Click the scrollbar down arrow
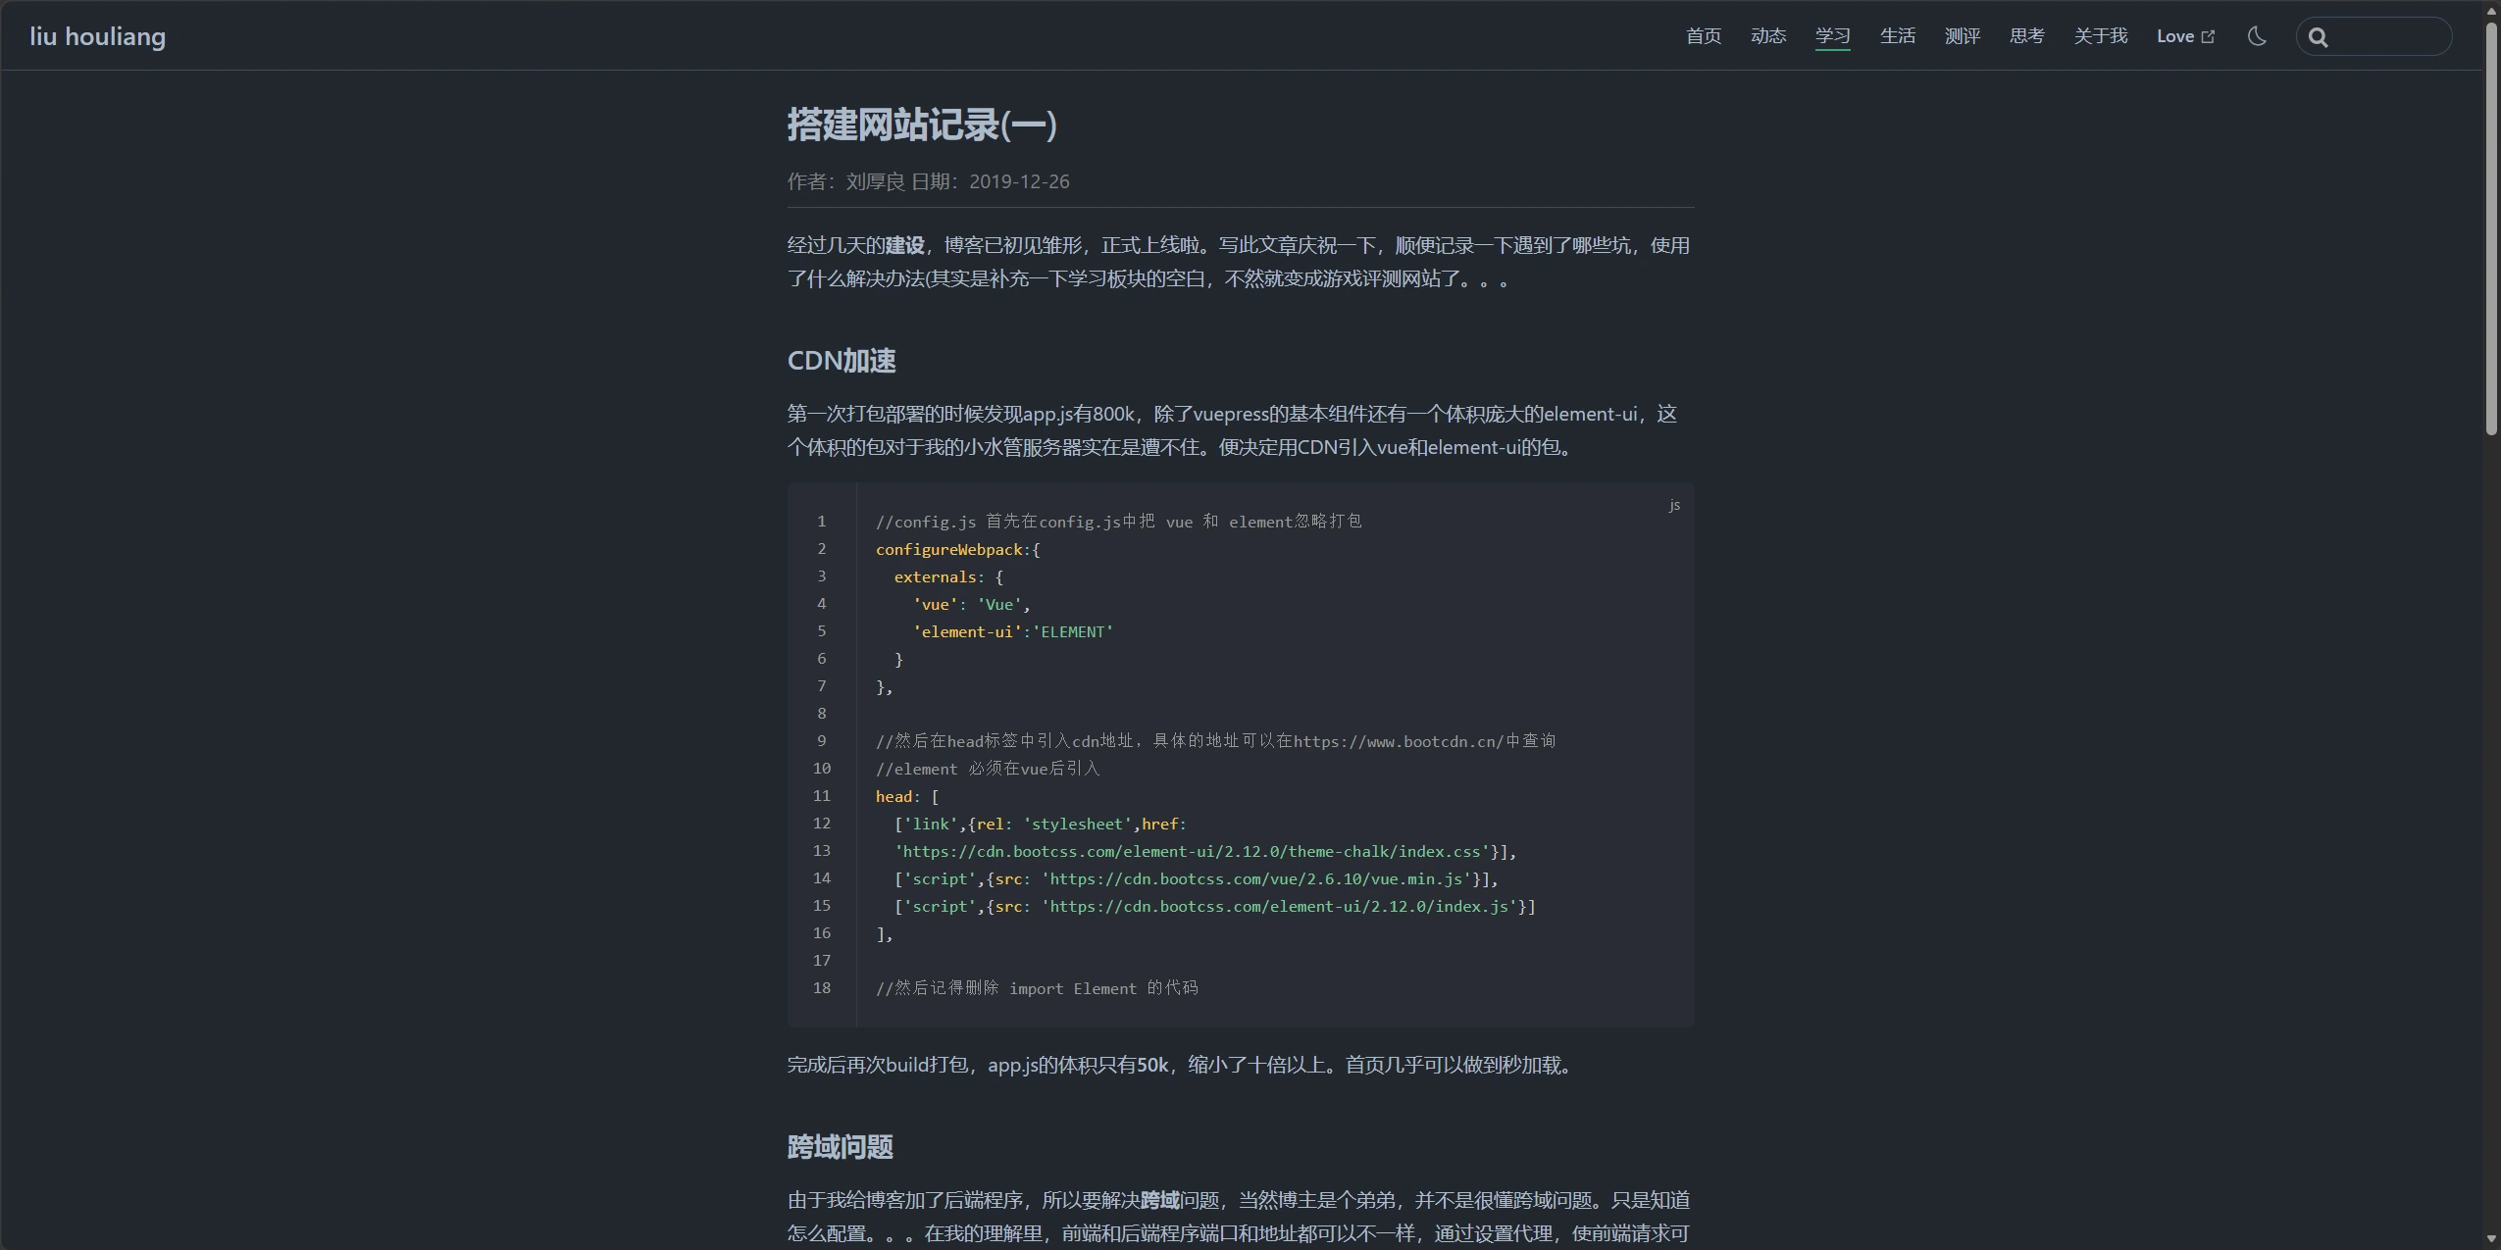Screen dimensions: 2501x1250 click(2491, 1239)
